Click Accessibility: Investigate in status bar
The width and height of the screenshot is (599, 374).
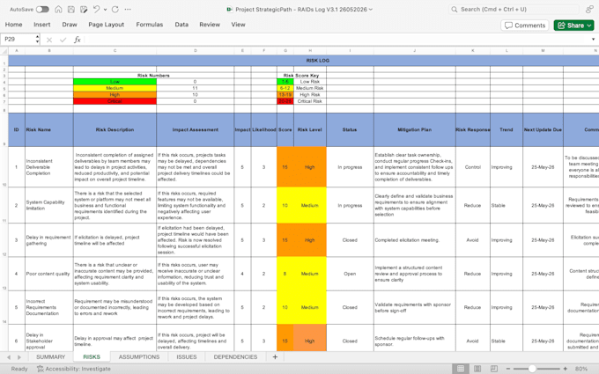coord(74,369)
